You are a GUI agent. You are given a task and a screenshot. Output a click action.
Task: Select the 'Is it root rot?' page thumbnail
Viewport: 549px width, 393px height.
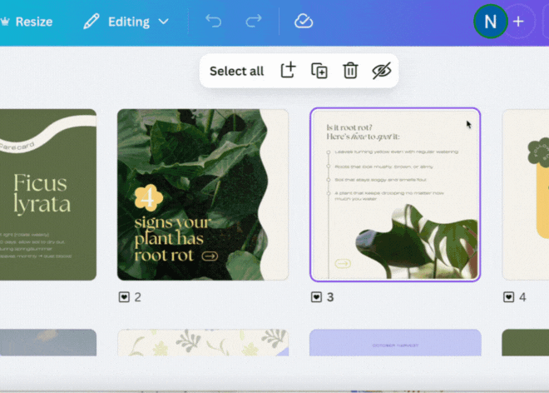click(394, 195)
